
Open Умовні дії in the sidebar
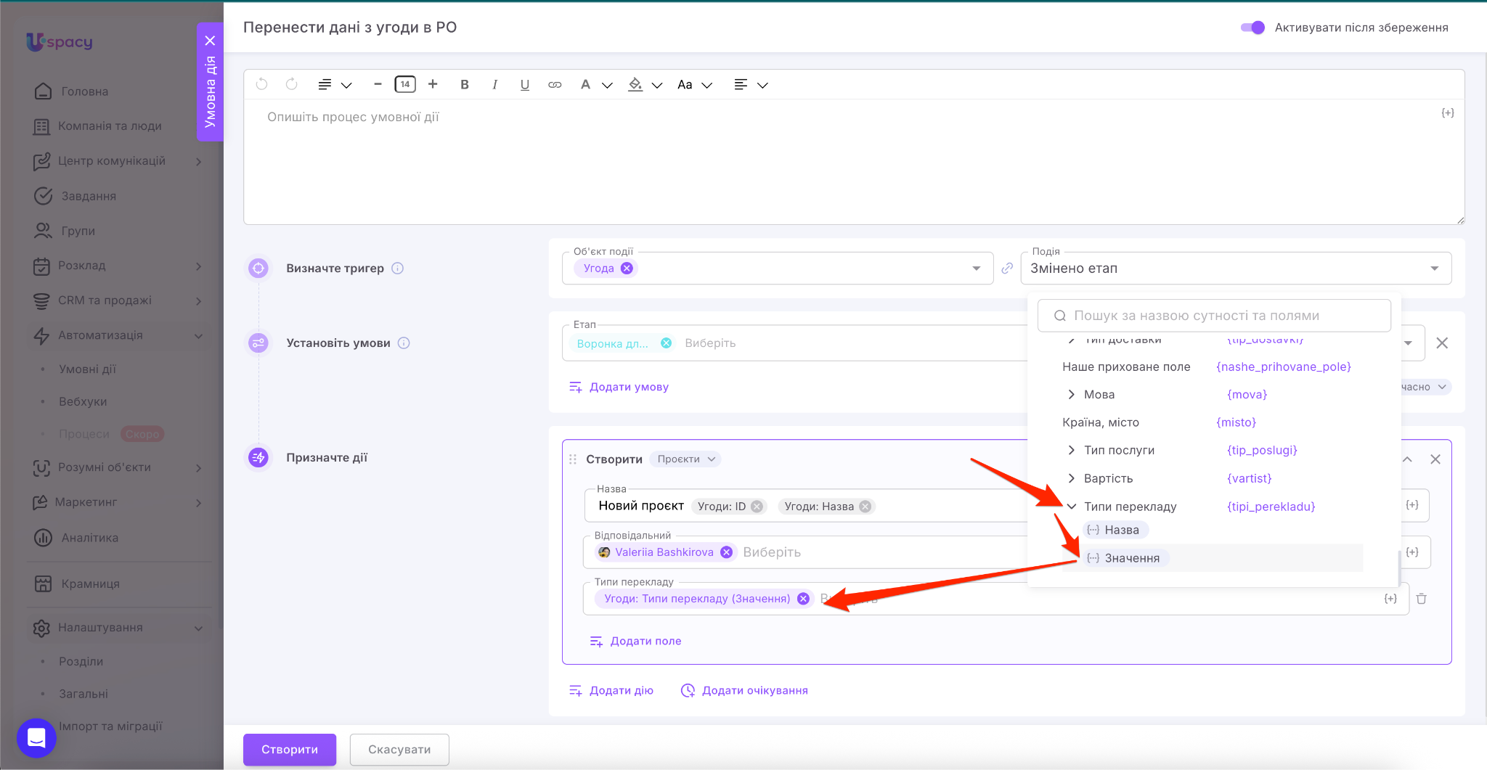click(87, 369)
